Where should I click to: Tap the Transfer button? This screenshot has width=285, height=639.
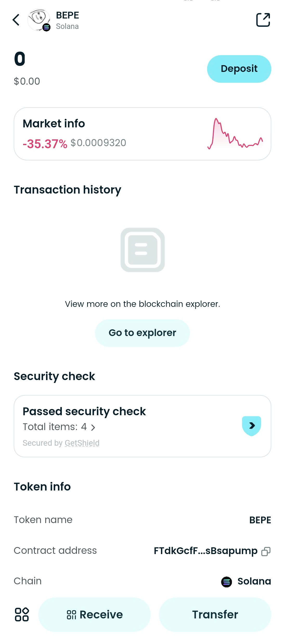point(215,615)
